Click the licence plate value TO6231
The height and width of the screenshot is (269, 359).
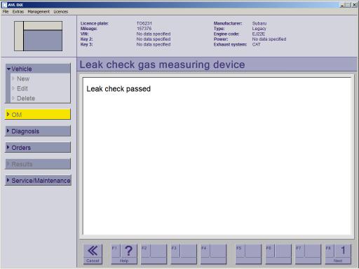144,23
